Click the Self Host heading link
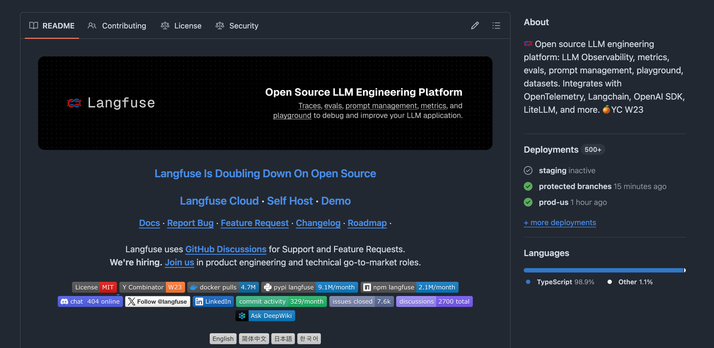 click(290, 201)
